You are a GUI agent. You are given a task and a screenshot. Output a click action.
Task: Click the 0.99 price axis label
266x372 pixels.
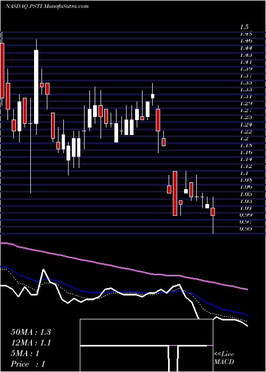click(246, 215)
